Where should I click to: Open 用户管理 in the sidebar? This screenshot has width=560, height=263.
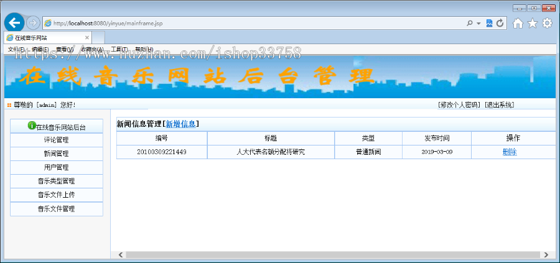(57, 167)
